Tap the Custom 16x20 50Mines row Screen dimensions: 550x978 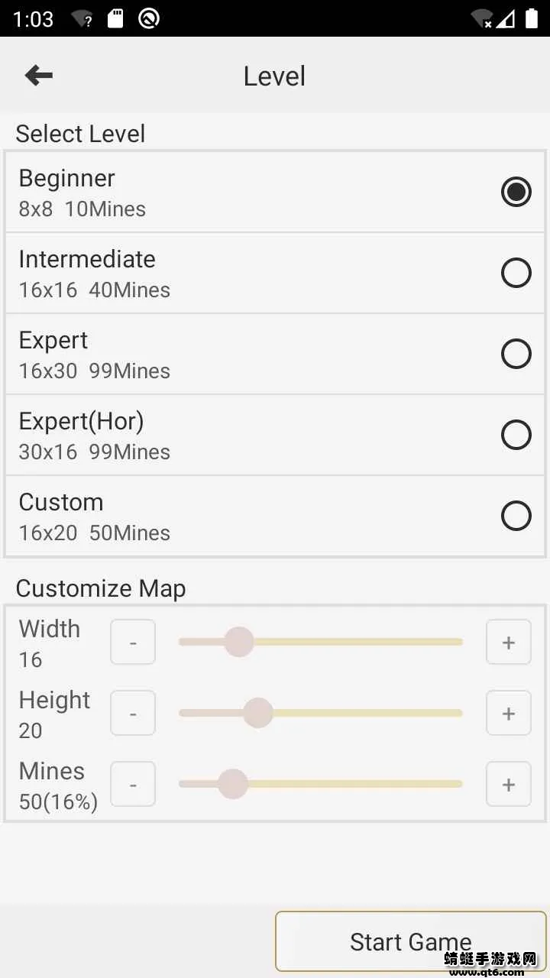(x=229, y=517)
